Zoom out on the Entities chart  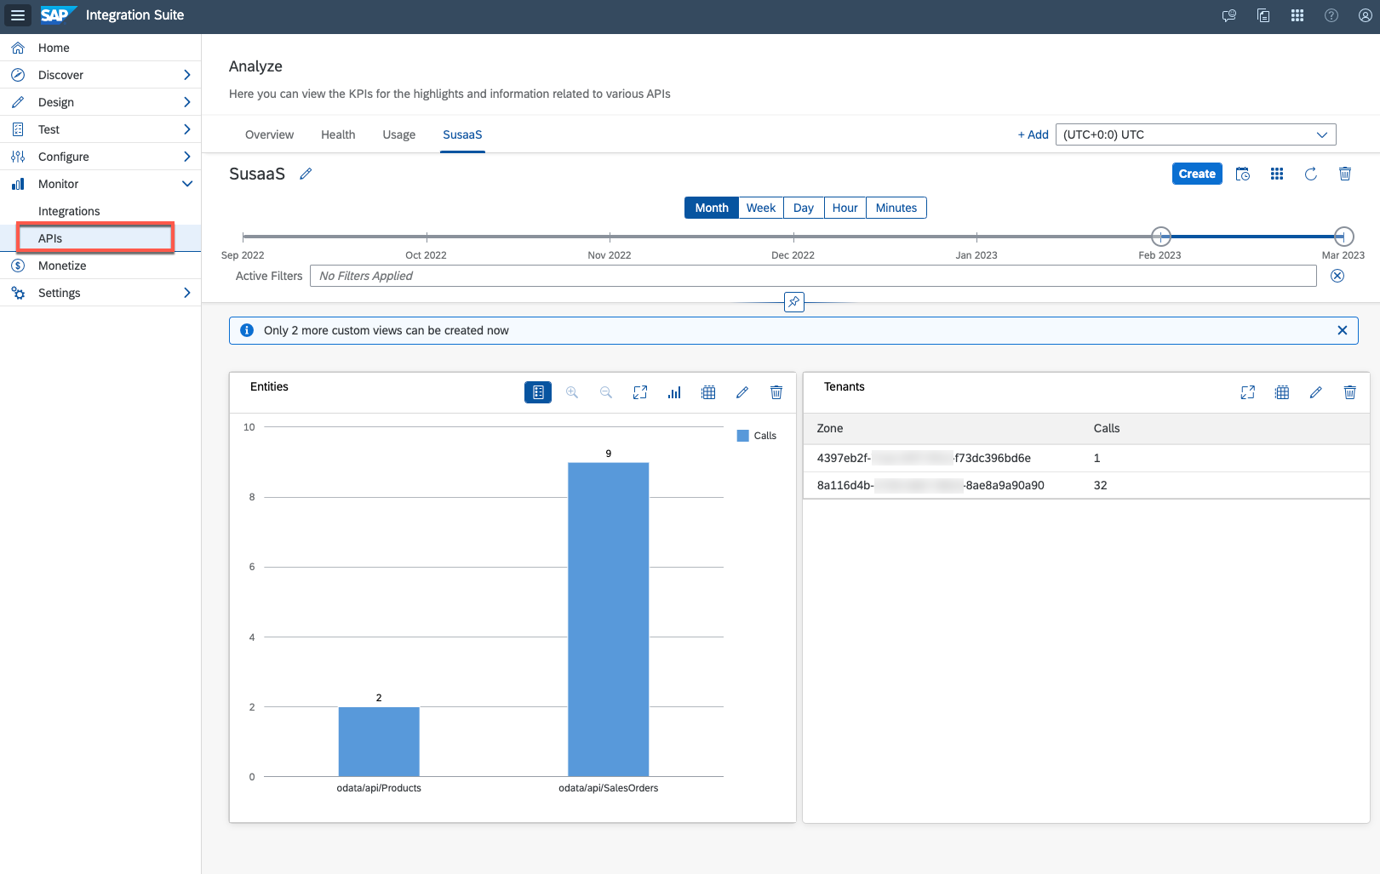(x=606, y=392)
